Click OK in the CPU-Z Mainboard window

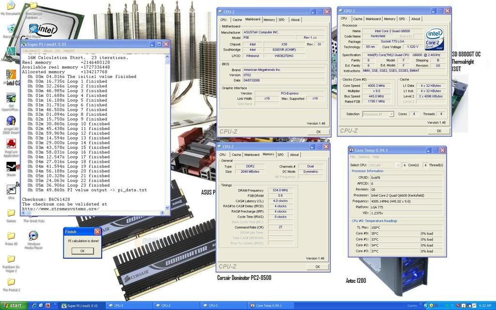[x=318, y=132]
